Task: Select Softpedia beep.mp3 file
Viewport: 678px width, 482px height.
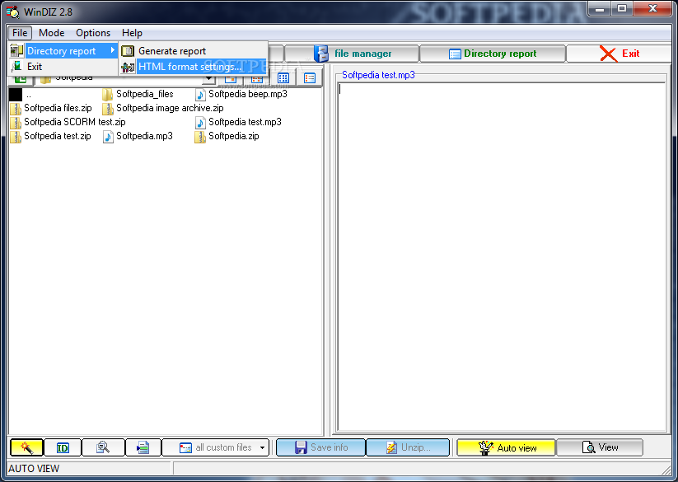Action: coord(241,94)
